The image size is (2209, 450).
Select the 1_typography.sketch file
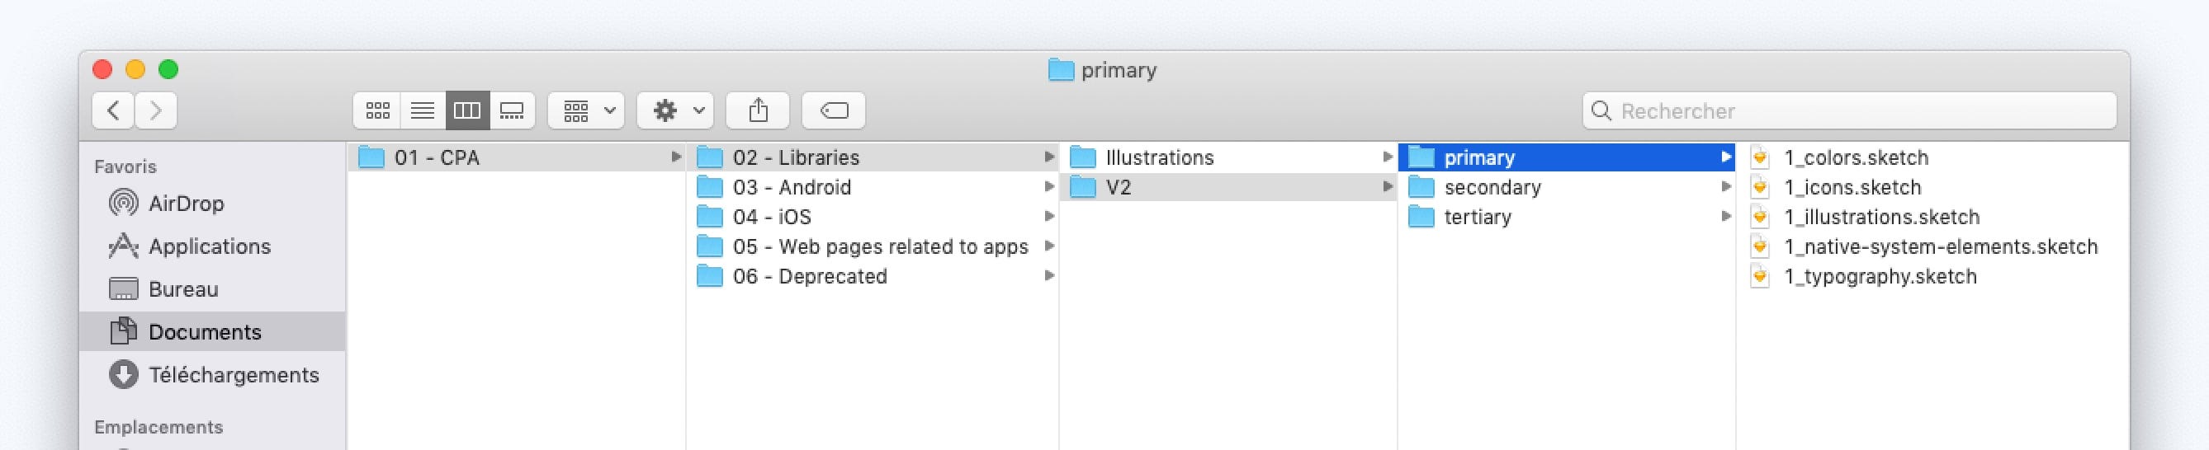coord(1933,276)
